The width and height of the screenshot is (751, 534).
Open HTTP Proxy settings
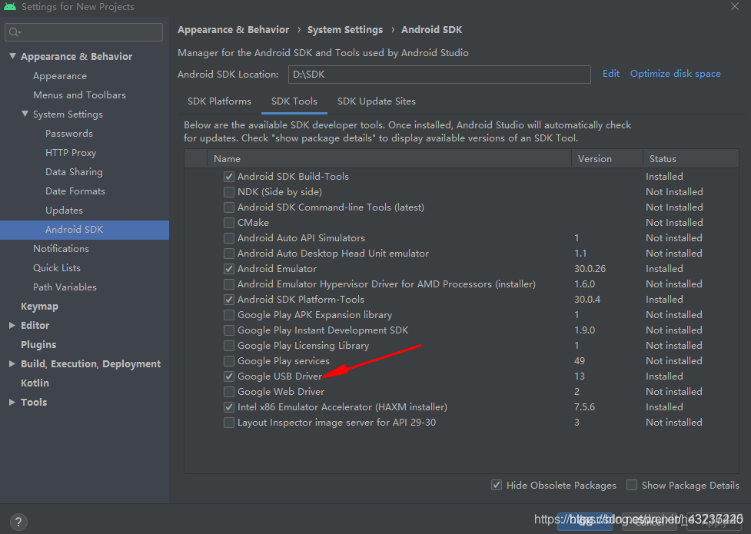[x=71, y=152]
